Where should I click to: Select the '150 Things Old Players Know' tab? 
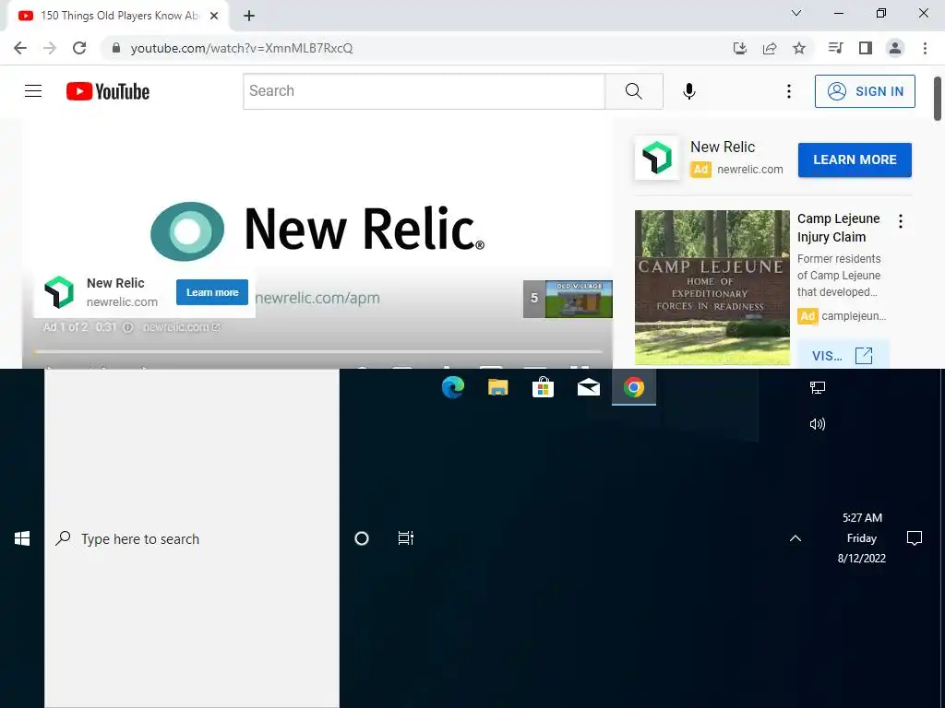coord(118,16)
